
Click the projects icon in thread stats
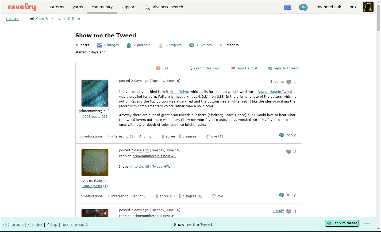pos(160,45)
